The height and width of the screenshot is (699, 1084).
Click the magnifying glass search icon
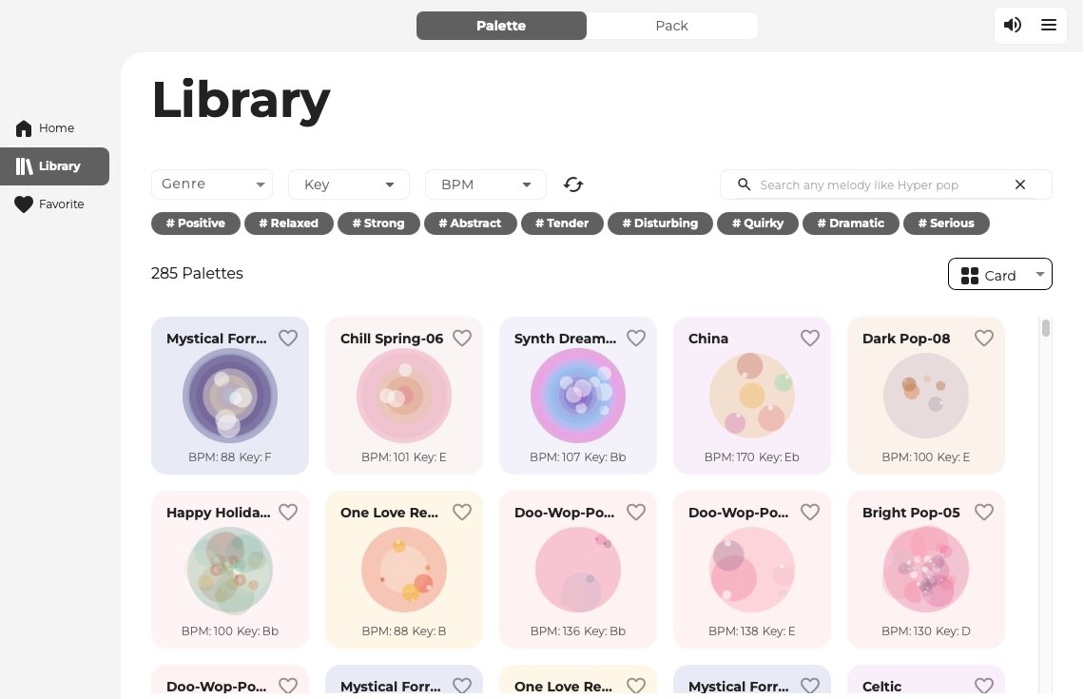(745, 184)
